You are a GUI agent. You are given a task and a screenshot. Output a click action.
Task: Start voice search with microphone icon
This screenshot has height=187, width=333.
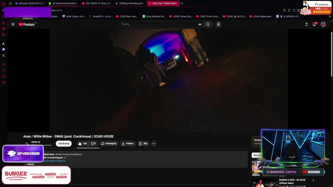tap(218, 24)
